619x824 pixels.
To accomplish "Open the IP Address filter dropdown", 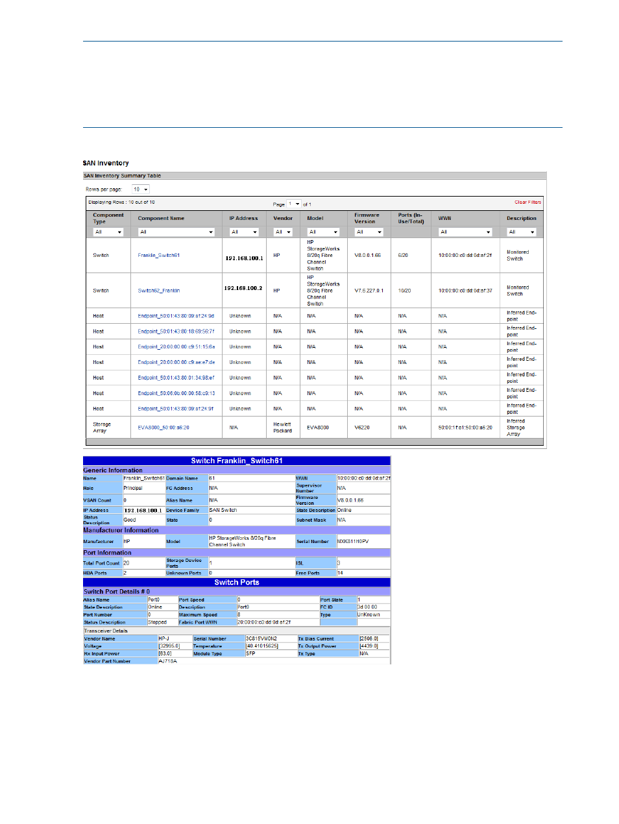I will (x=244, y=232).
